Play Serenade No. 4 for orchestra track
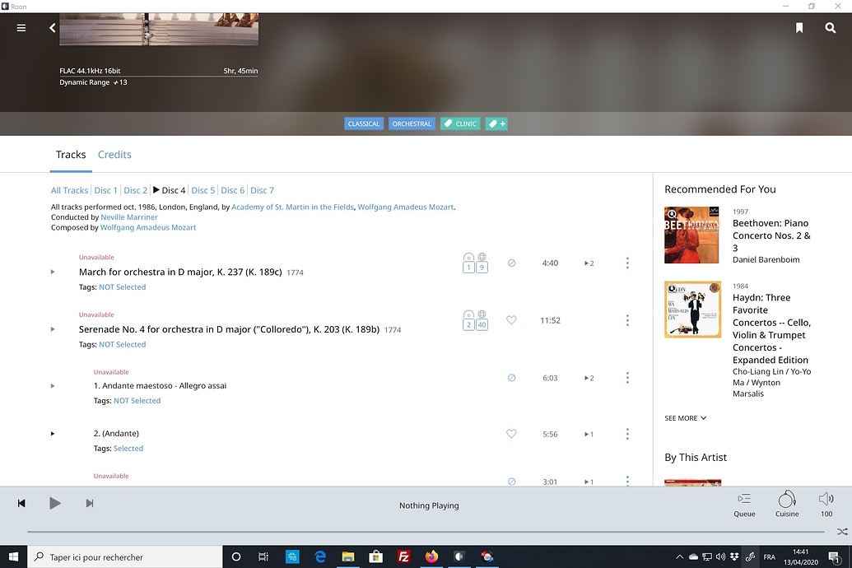Viewport: 852px width, 568px height. click(53, 329)
